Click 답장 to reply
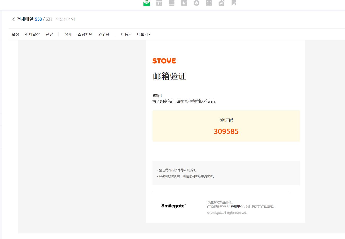This screenshot has height=239, width=345. [x=15, y=34]
